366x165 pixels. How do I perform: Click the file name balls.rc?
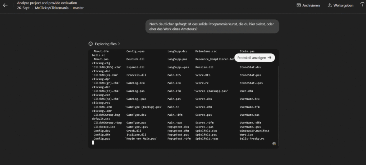(99, 55)
